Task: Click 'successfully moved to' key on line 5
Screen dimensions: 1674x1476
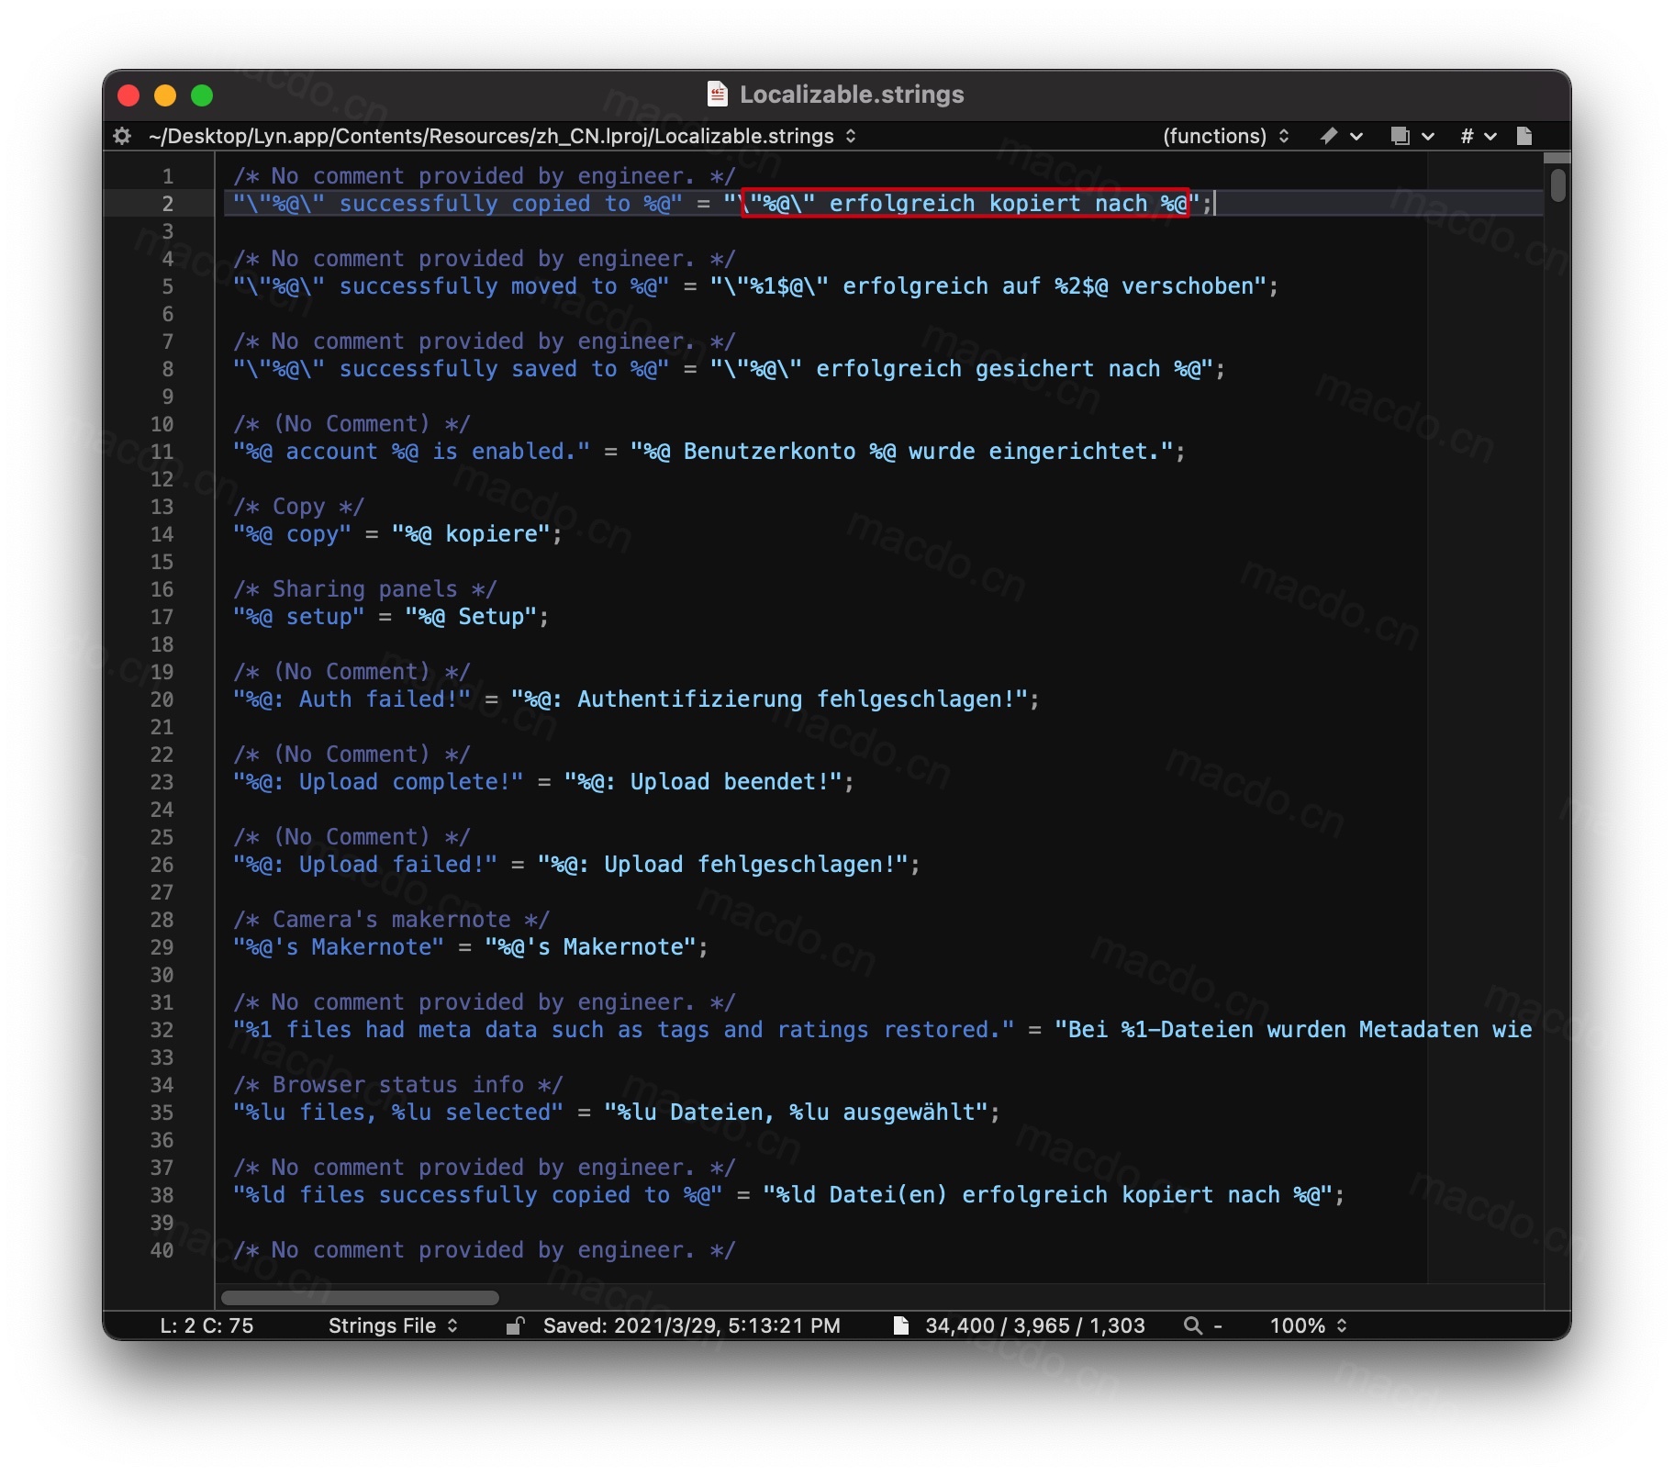Action: click(x=477, y=286)
